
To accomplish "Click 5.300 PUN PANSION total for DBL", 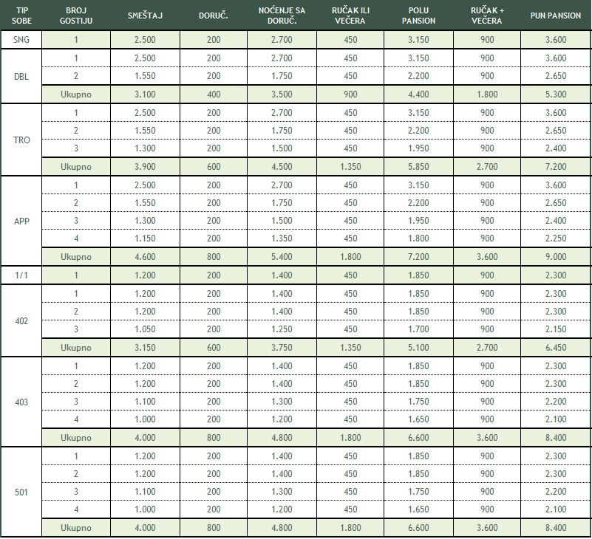I will pos(555,95).
